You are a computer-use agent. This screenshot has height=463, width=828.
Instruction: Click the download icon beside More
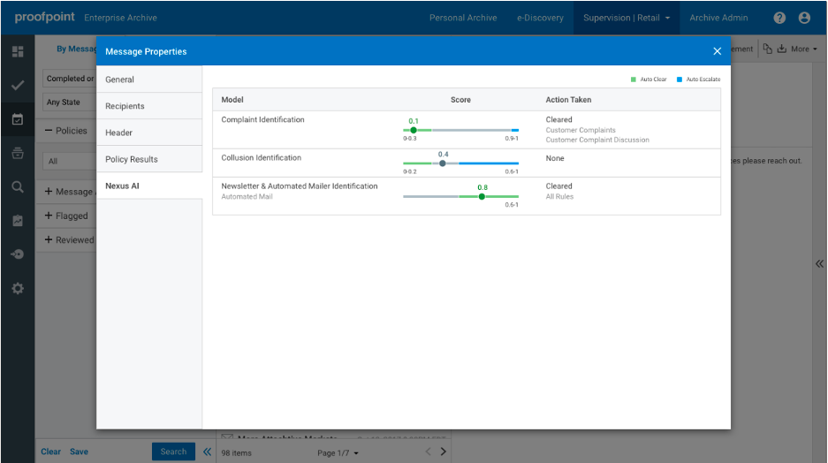point(781,49)
